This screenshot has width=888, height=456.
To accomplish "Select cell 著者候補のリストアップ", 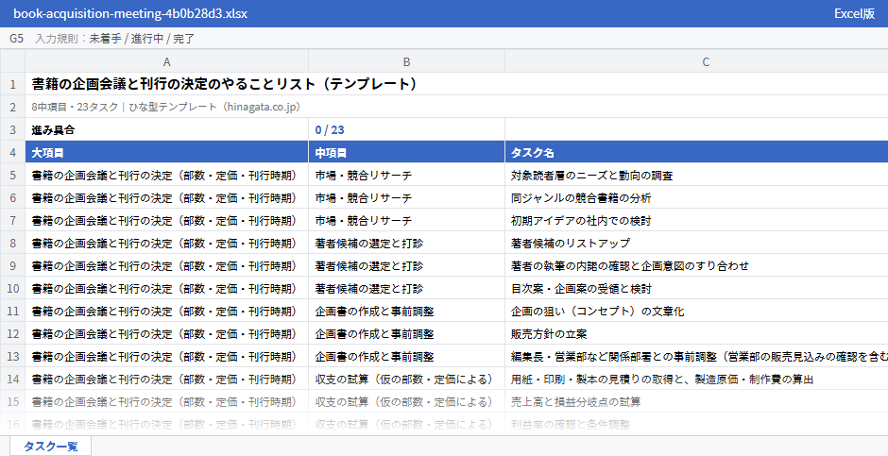I will (x=696, y=243).
